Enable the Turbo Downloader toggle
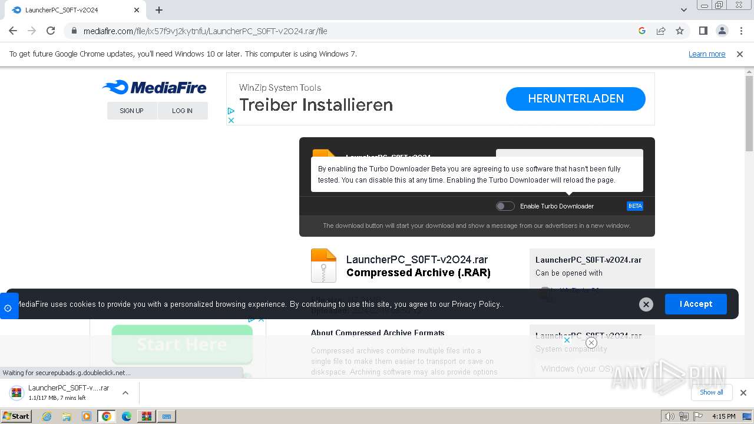Viewport: 754px width, 424px height. tap(505, 206)
